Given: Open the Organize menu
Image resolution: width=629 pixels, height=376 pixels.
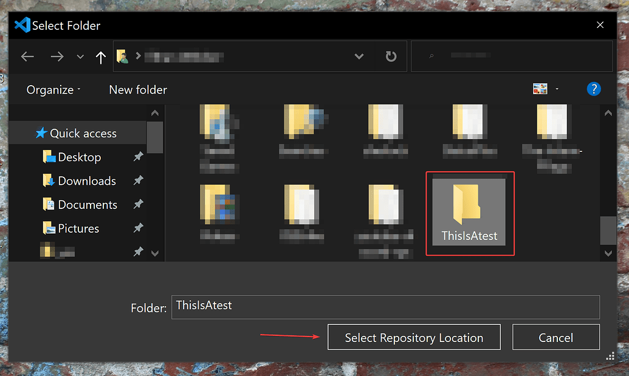Looking at the screenshot, I should coord(53,90).
